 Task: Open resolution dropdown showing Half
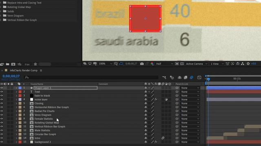tap(164, 64)
